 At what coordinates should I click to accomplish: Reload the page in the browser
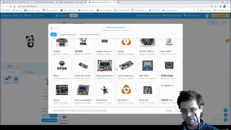pos(10,6)
